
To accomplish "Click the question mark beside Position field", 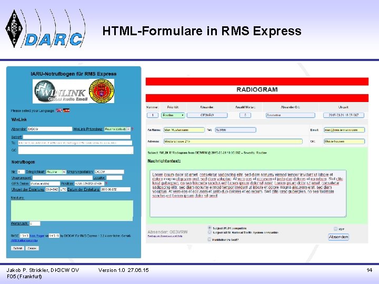I will [106, 184].
